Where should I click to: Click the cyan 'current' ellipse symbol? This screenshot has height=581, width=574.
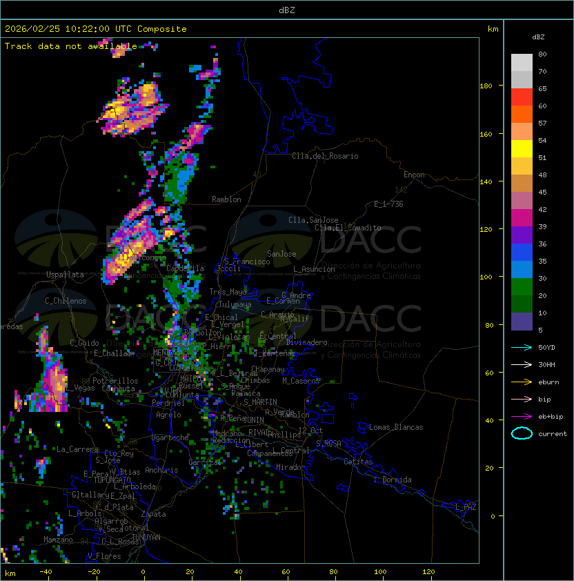(x=522, y=433)
